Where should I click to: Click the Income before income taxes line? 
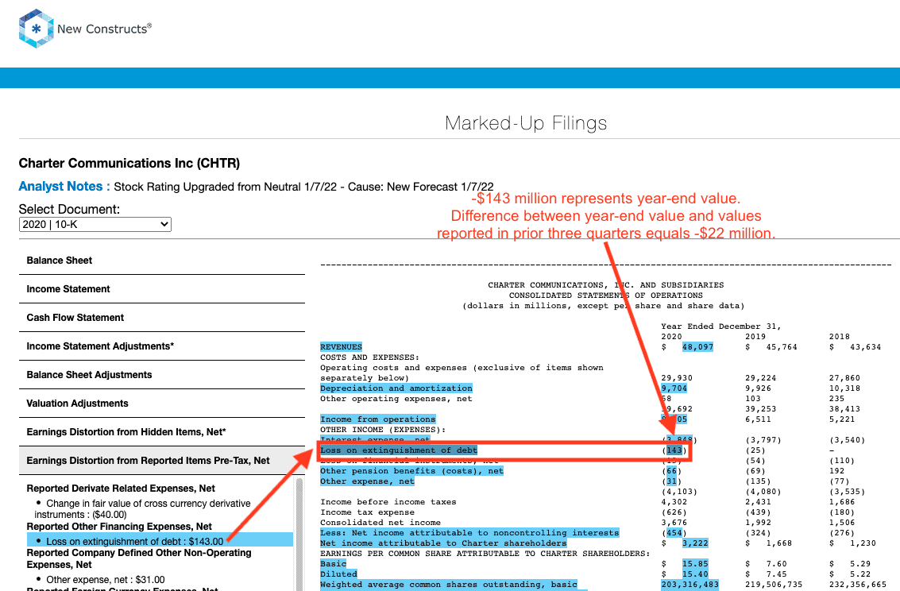(388, 502)
